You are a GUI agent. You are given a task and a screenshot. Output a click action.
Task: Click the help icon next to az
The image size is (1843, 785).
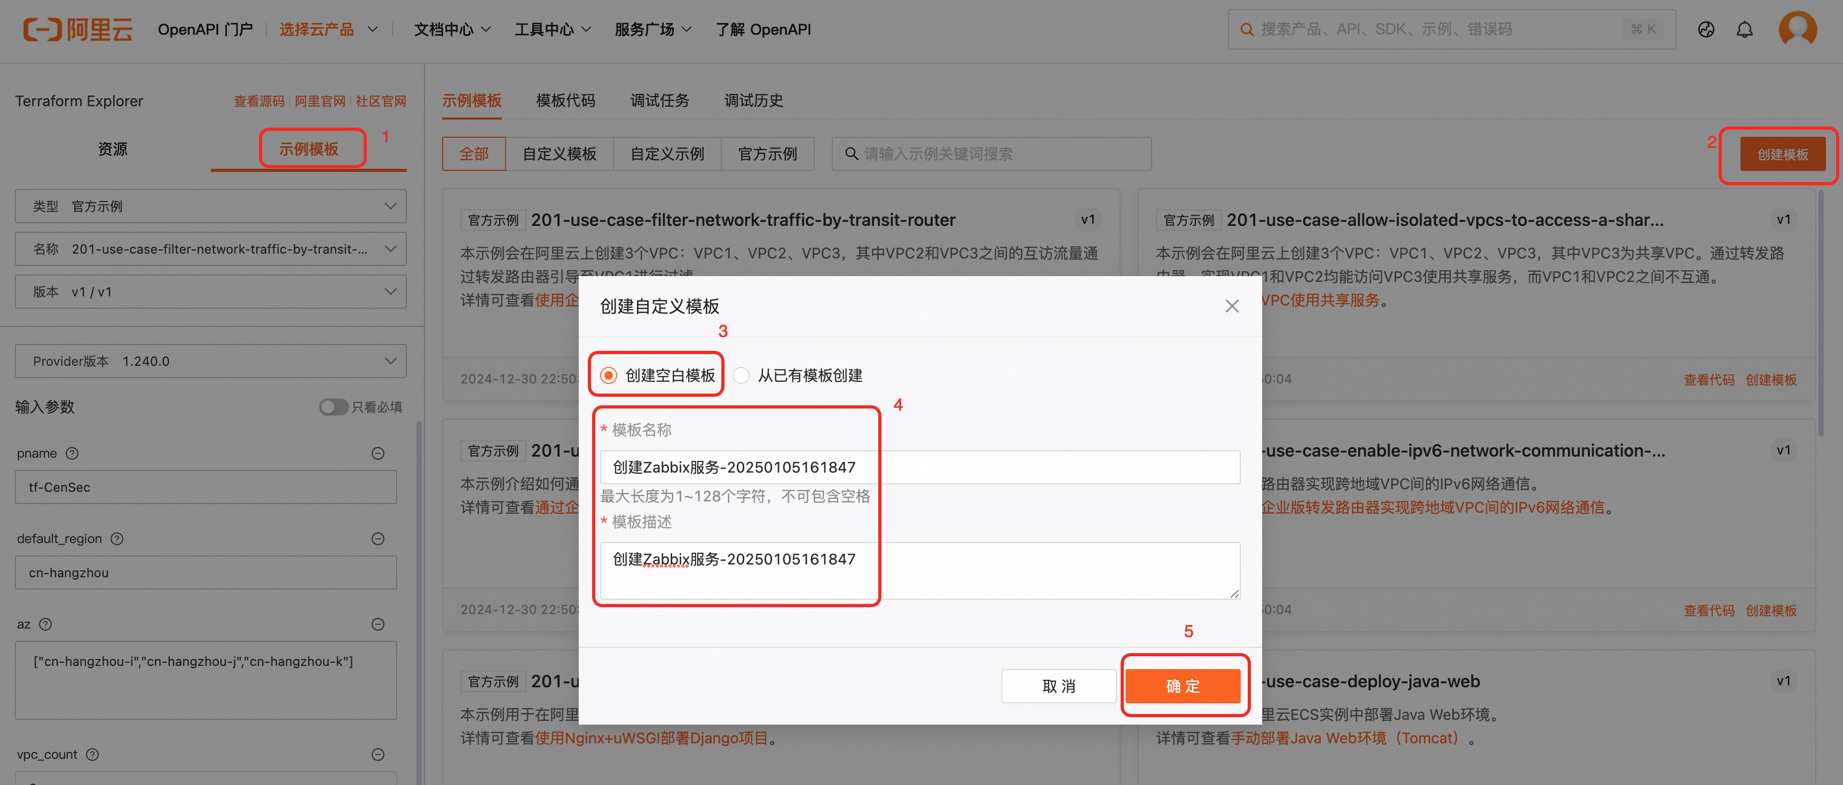45,624
